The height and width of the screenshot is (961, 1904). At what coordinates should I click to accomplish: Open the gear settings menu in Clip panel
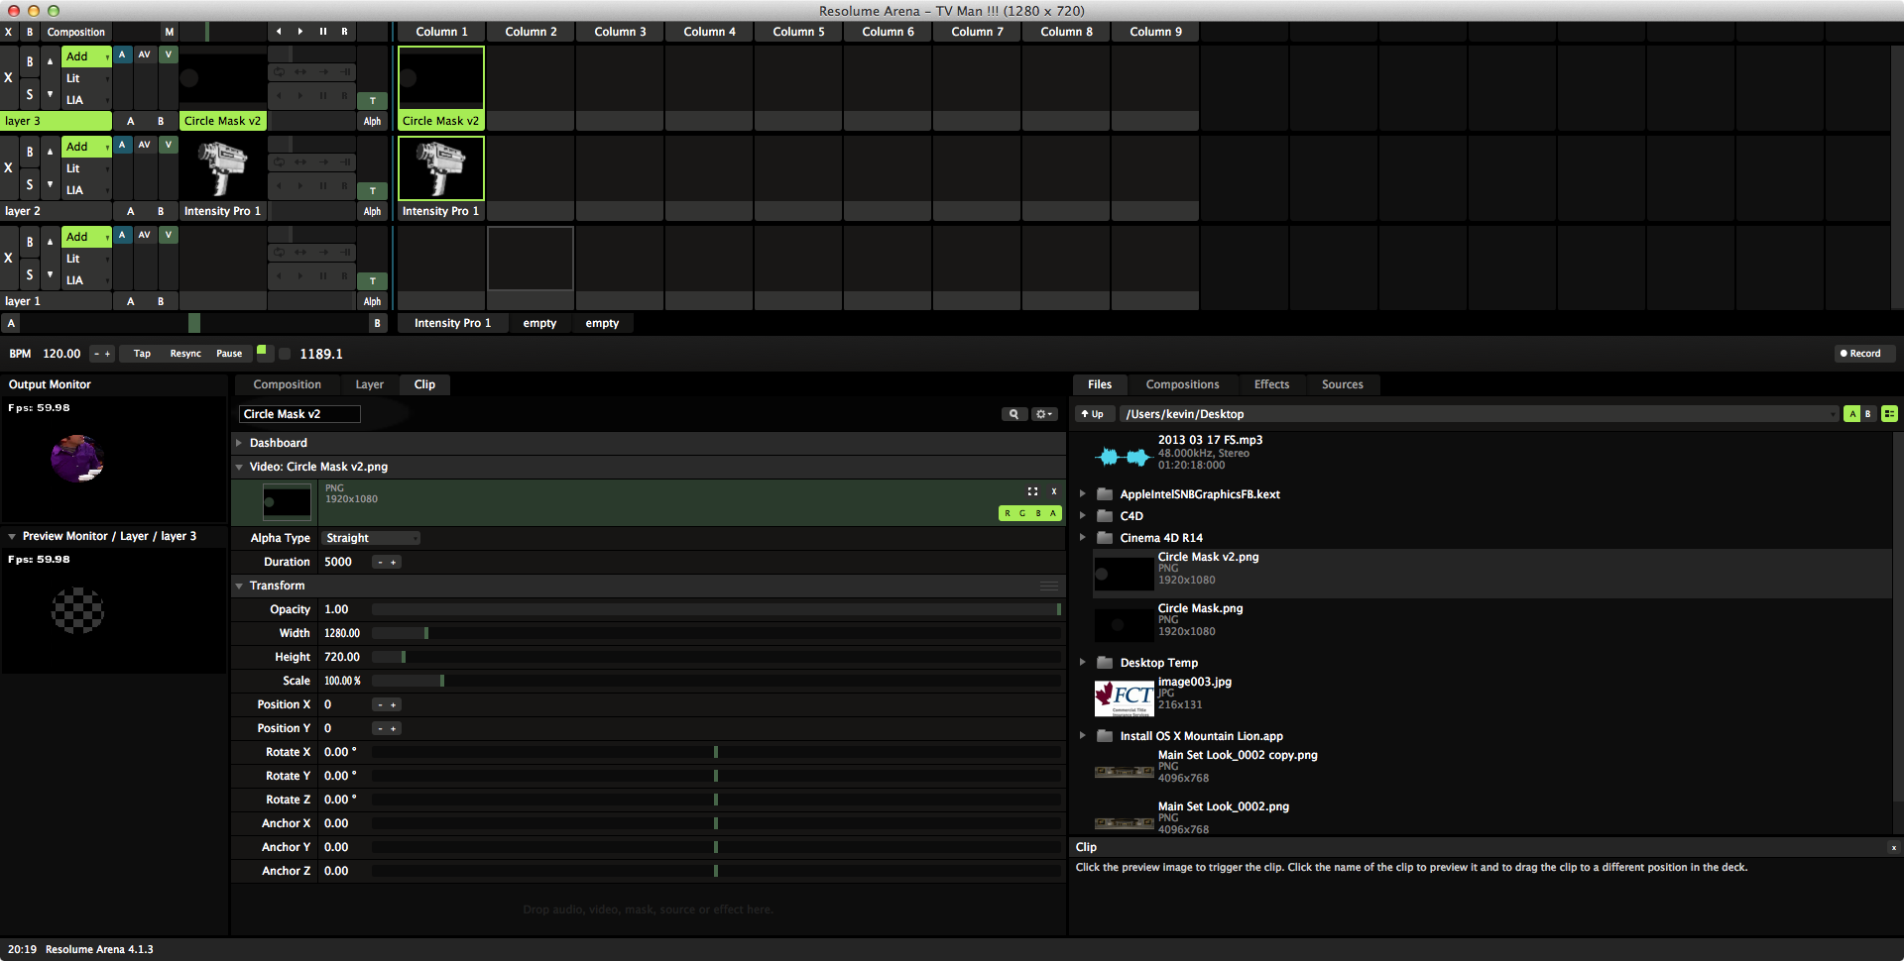(1043, 414)
